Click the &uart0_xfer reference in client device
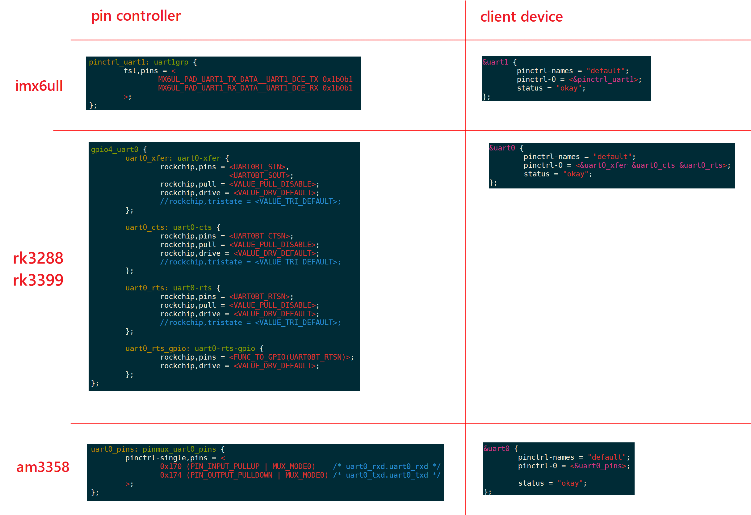 pyautogui.click(x=603, y=166)
